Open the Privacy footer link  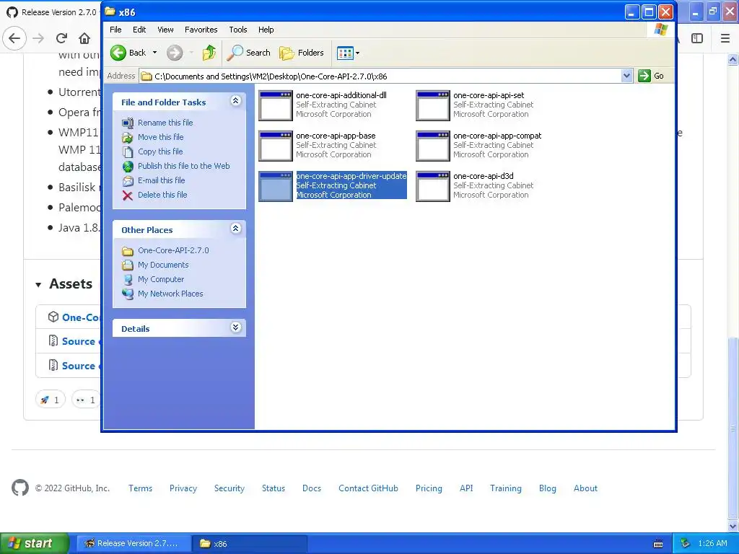183,488
